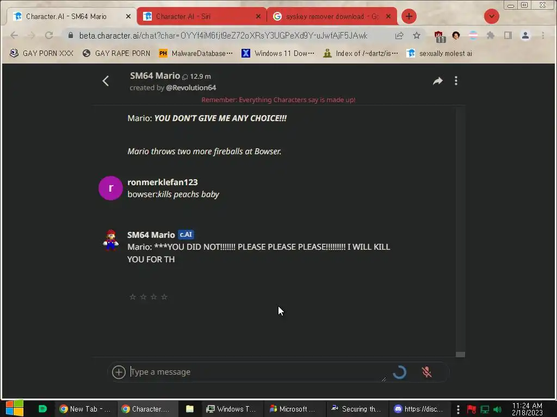Open the Chrome profile menu

[x=525, y=35]
